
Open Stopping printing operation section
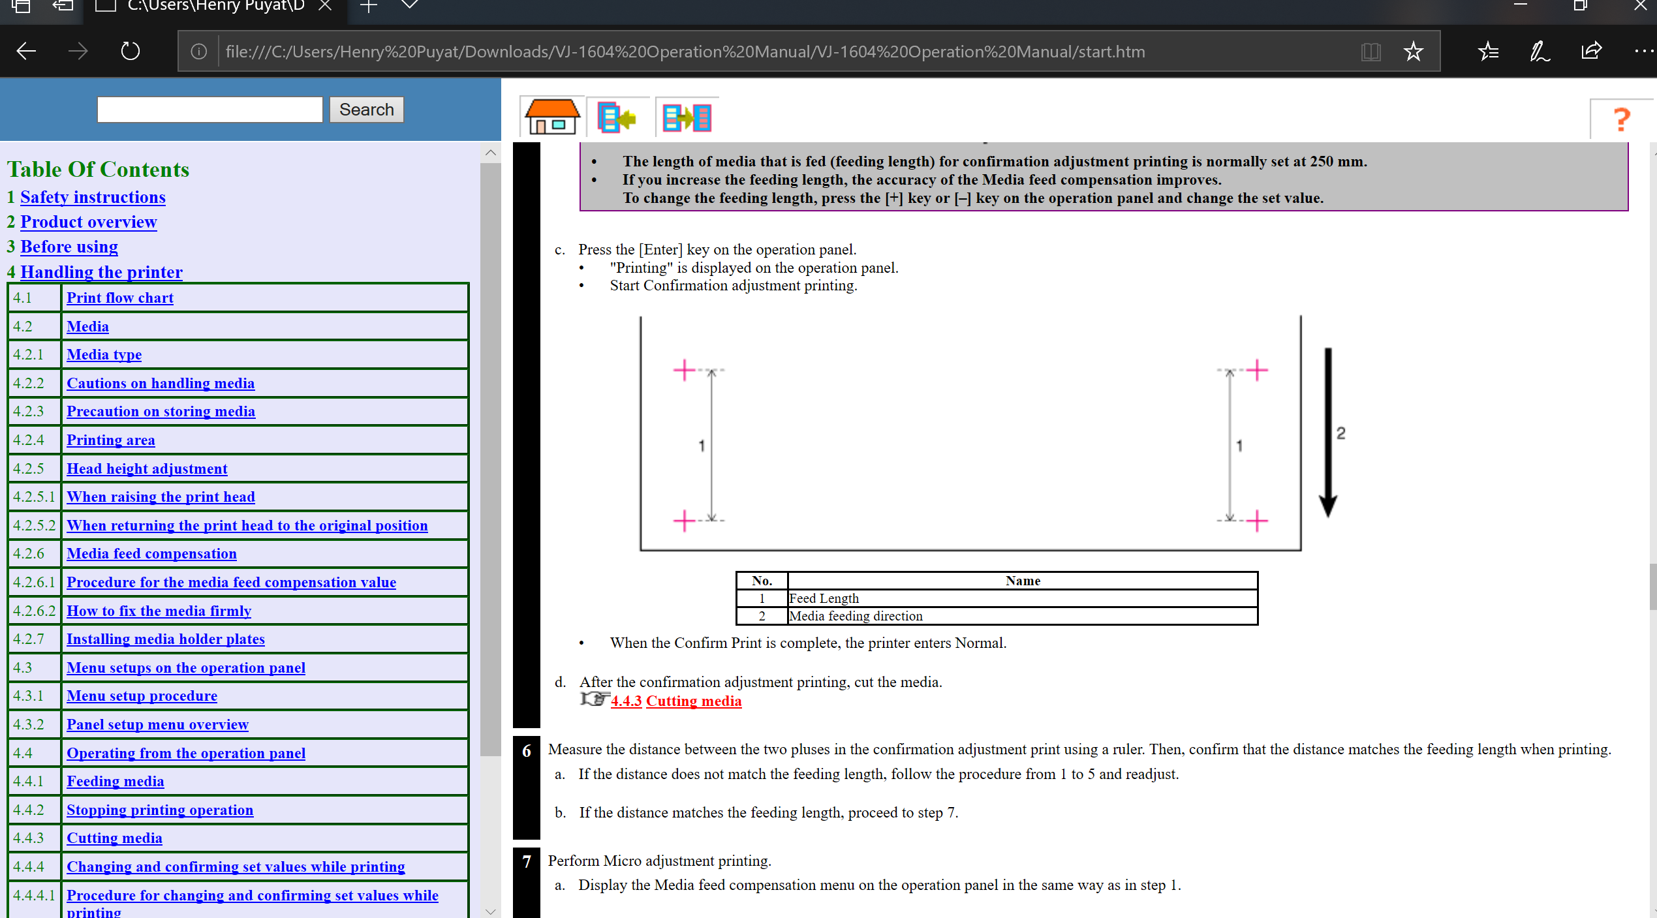click(x=160, y=810)
